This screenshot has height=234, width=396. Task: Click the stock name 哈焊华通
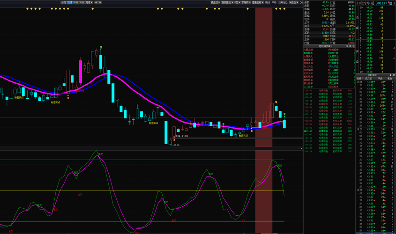[x=366, y=3]
